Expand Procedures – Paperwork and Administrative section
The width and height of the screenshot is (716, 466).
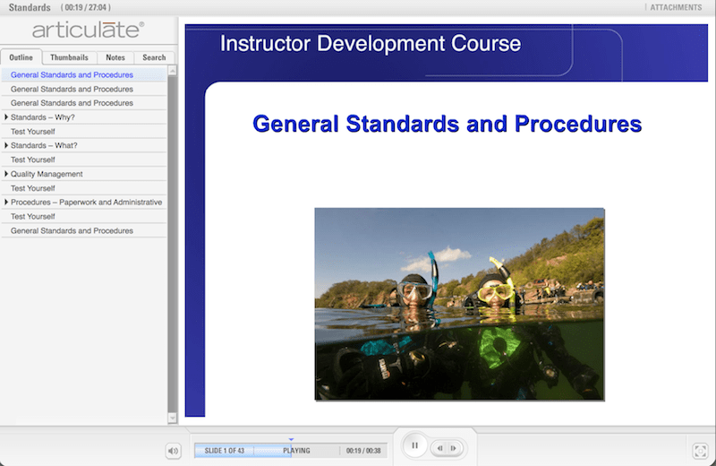click(x=6, y=203)
